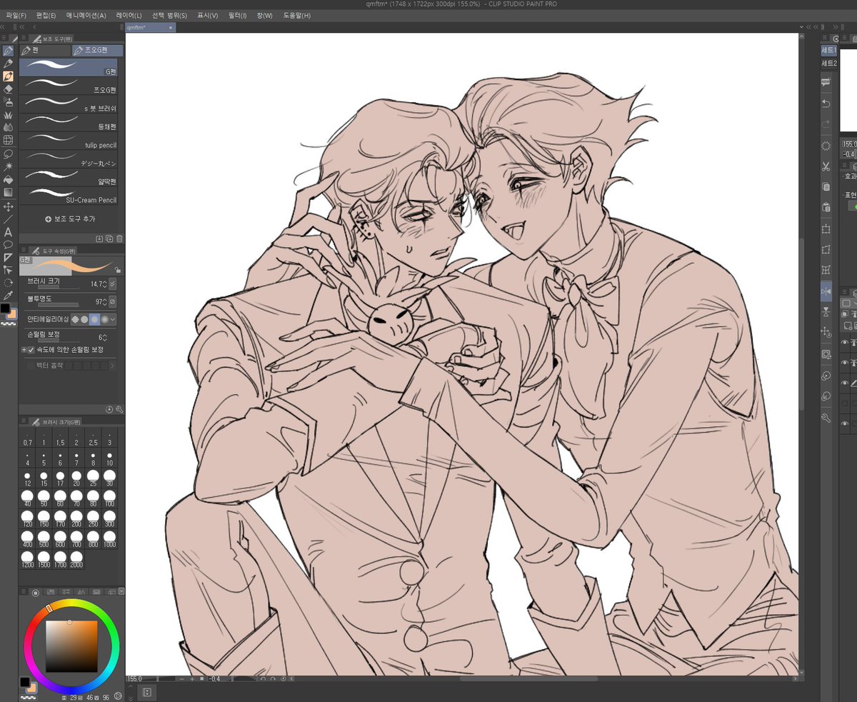Expand the anti-aliasing options dropdown
The image size is (857, 702).
point(113,320)
